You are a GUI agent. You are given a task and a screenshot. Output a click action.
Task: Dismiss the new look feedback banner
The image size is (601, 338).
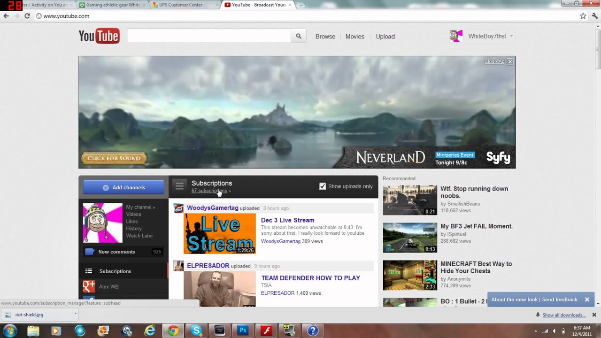click(x=587, y=300)
